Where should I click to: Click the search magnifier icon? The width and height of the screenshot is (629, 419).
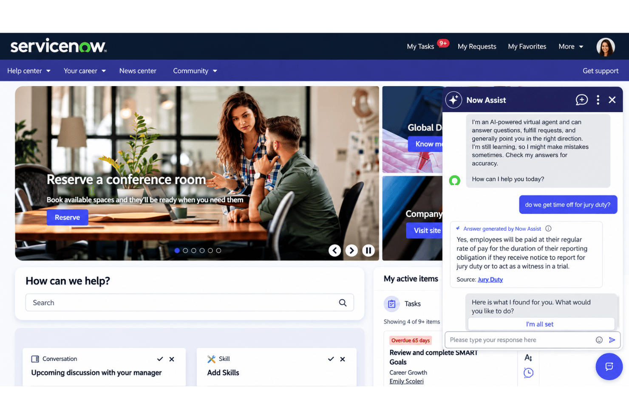[x=343, y=303]
